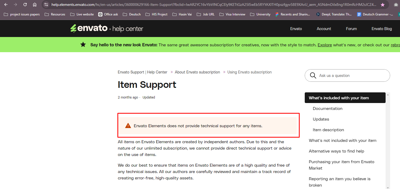Click the 'Item Support' page heading
The image size is (400, 189).
point(147,85)
